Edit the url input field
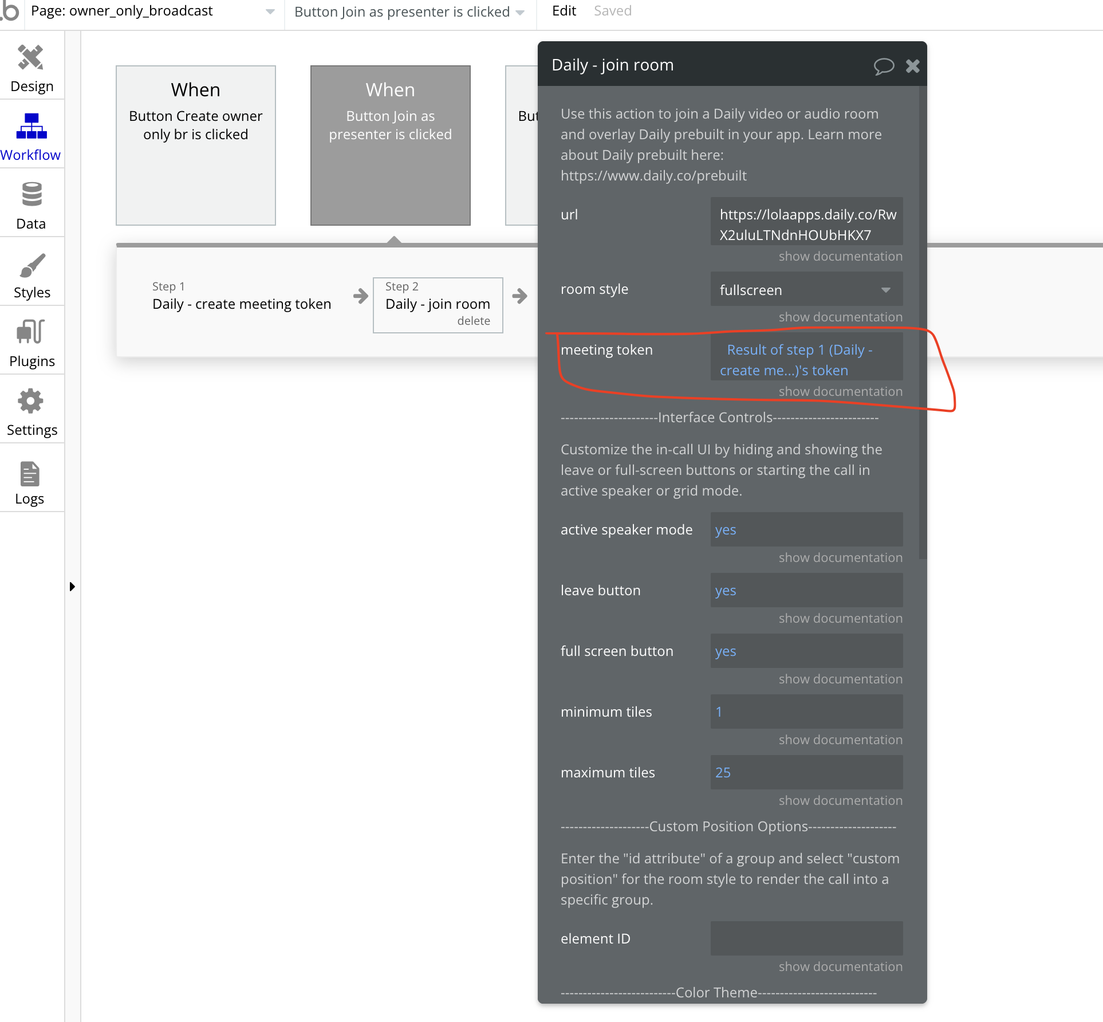Image resolution: width=1103 pixels, height=1022 pixels. tap(806, 222)
